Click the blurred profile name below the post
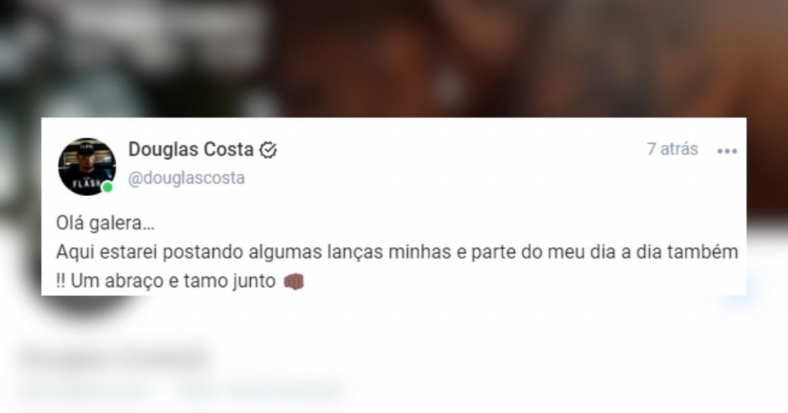 tap(115, 357)
